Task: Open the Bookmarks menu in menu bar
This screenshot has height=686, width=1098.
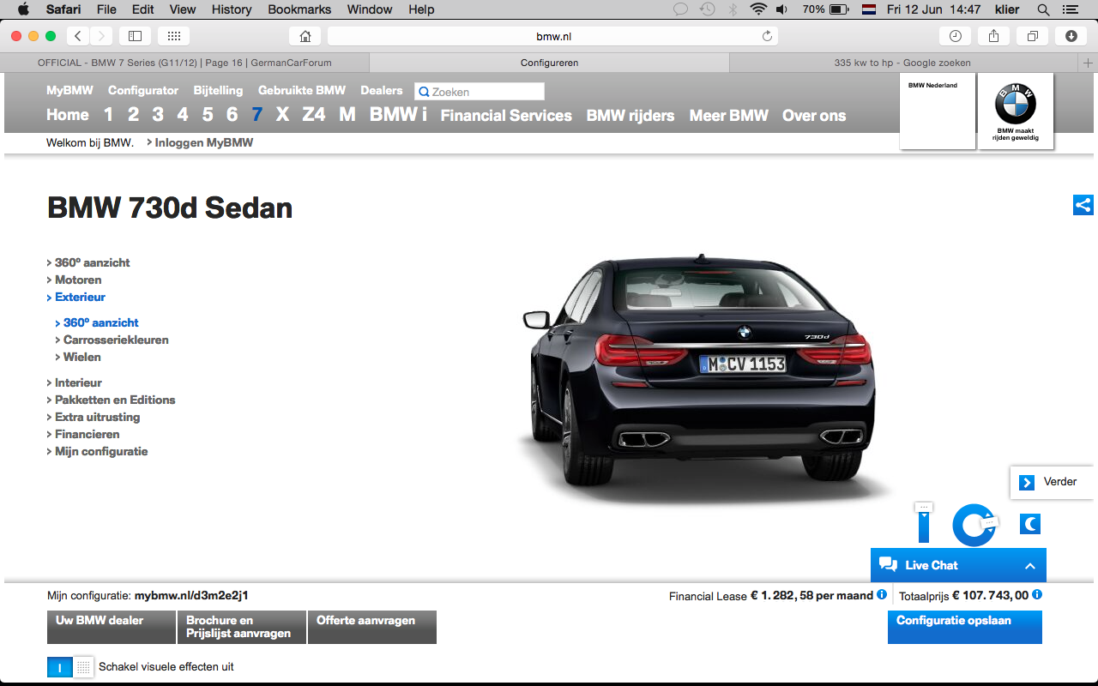Action: [299, 9]
